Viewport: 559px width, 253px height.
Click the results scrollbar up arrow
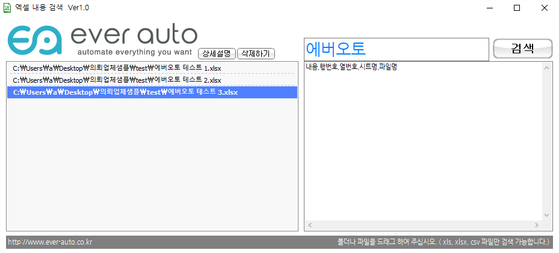(546, 68)
